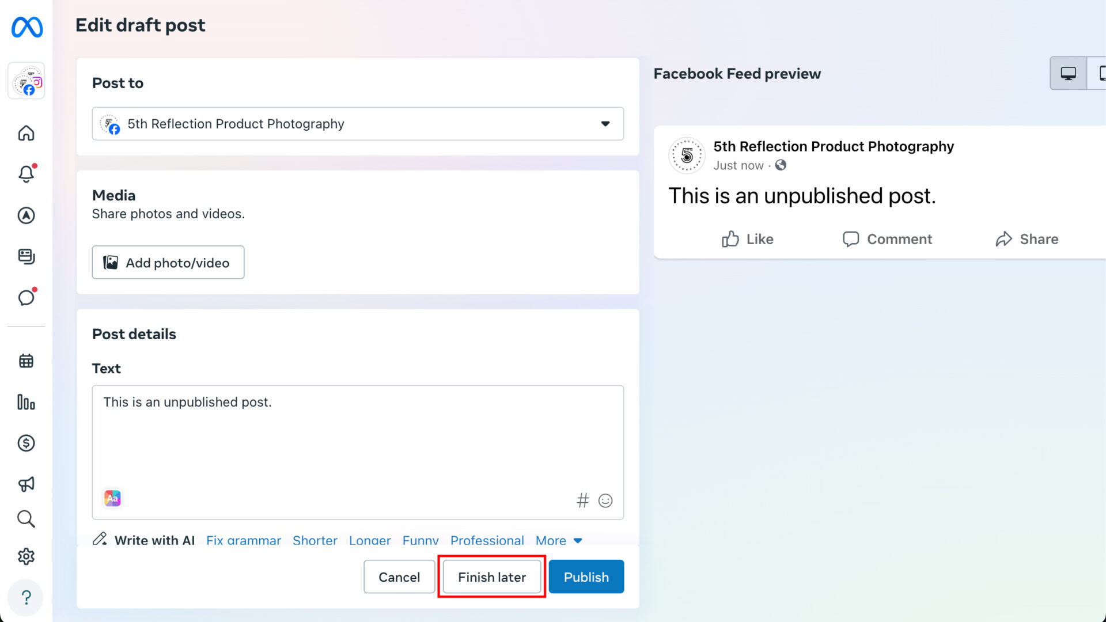The width and height of the screenshot is (1106, 622).
Task: Open the hashtag picker in the text box
Action: click(x=583, y=500)
